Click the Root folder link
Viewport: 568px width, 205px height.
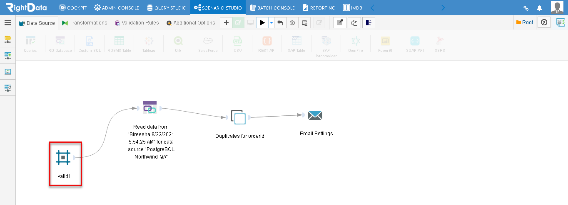525,22
